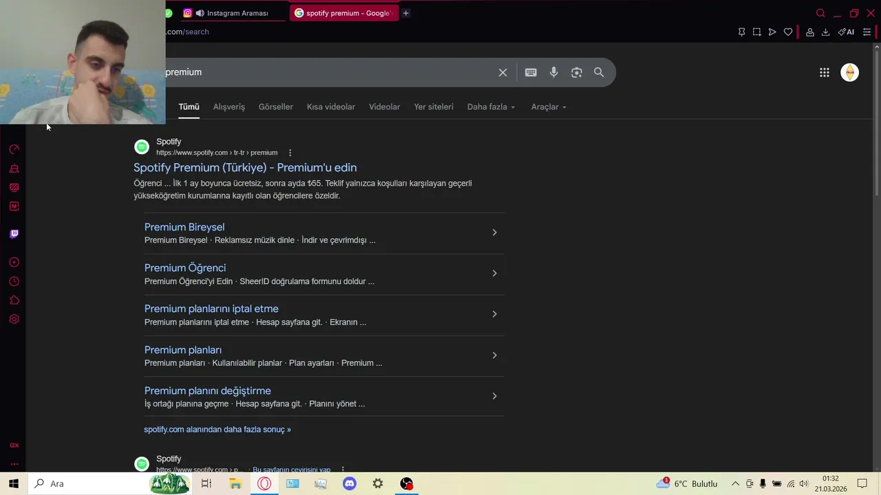Select the Tümü results tab
Screen dimensions: 881x495
(x=189, y=107)
